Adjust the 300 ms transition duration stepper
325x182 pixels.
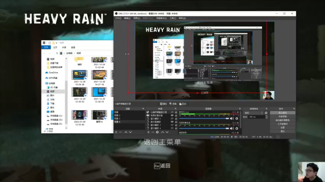[266, 117]
